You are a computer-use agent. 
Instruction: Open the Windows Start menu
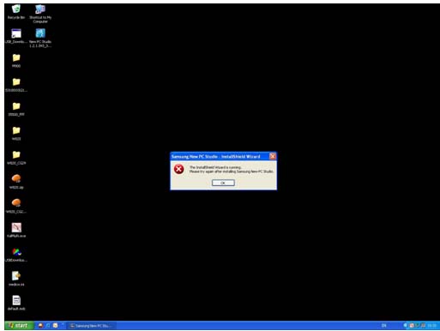(x=19, y=325)
